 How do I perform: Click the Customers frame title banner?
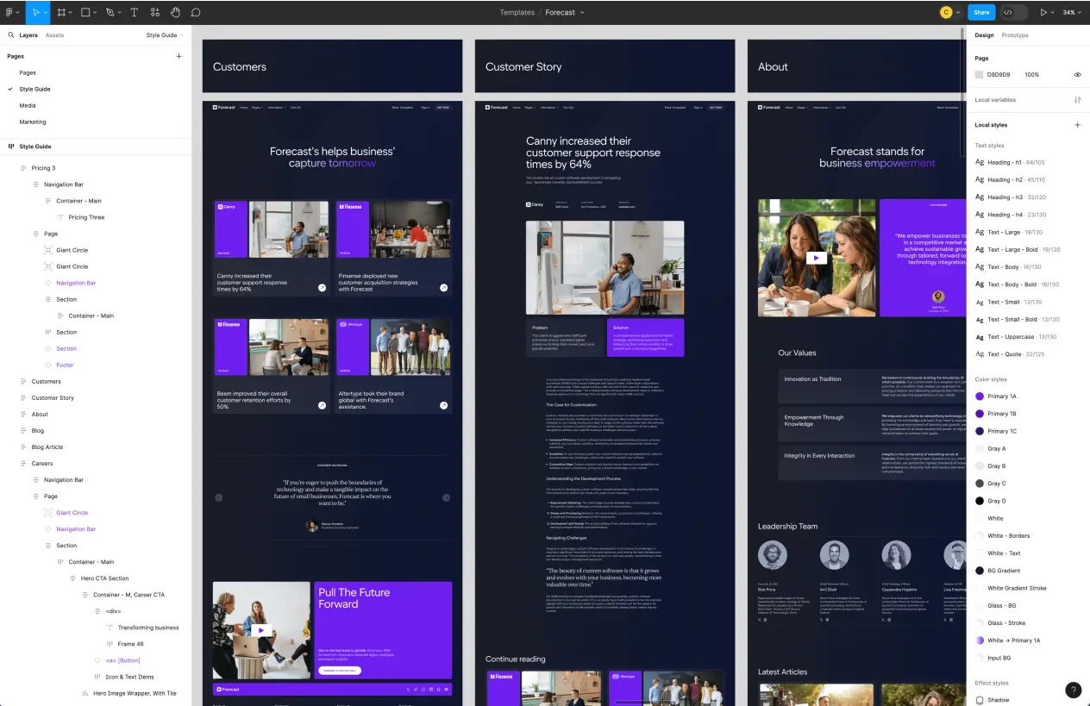point(332,66)
